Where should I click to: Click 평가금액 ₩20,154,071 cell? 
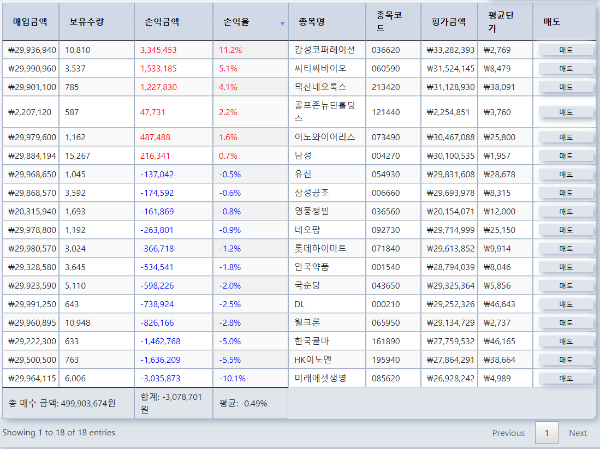click(x=450, y=212)
